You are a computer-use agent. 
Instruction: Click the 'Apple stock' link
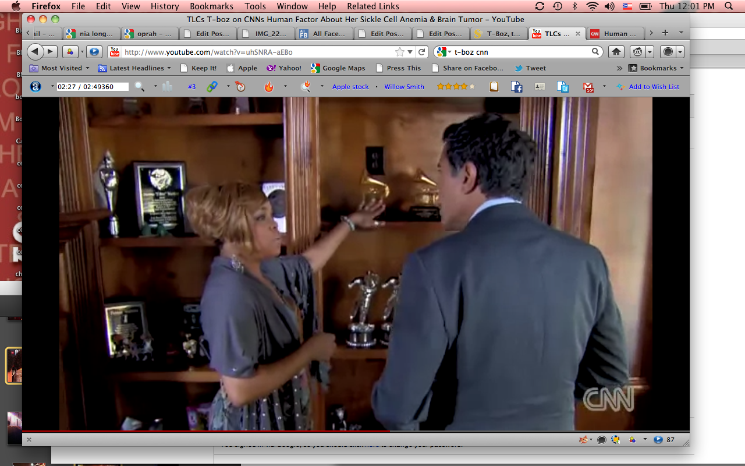pos(350,87)
